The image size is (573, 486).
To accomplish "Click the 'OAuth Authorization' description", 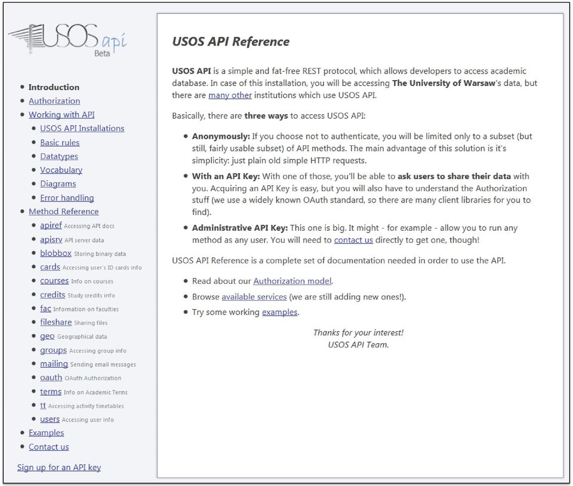I will coord(93,378).
